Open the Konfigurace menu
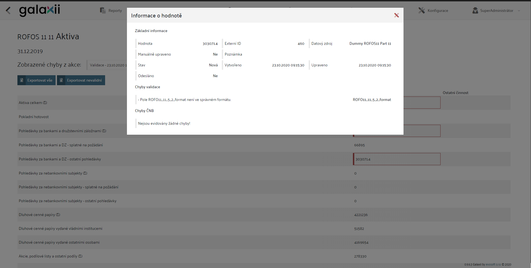 [x=438, y=11]
